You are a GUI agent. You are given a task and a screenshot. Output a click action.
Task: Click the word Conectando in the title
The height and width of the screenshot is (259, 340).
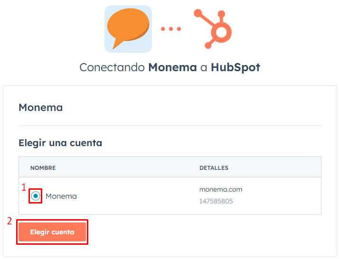[x=112, y=67]
